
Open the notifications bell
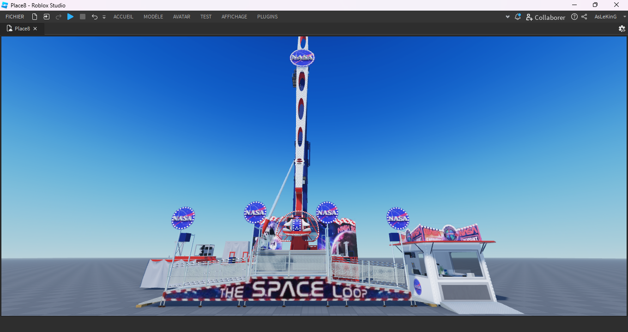click(518, 17)
